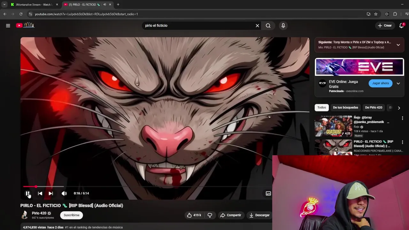This screenshot has height=230, width=409.
Task: Select the De tus búsquedas chip
Action: click(345, 107)
